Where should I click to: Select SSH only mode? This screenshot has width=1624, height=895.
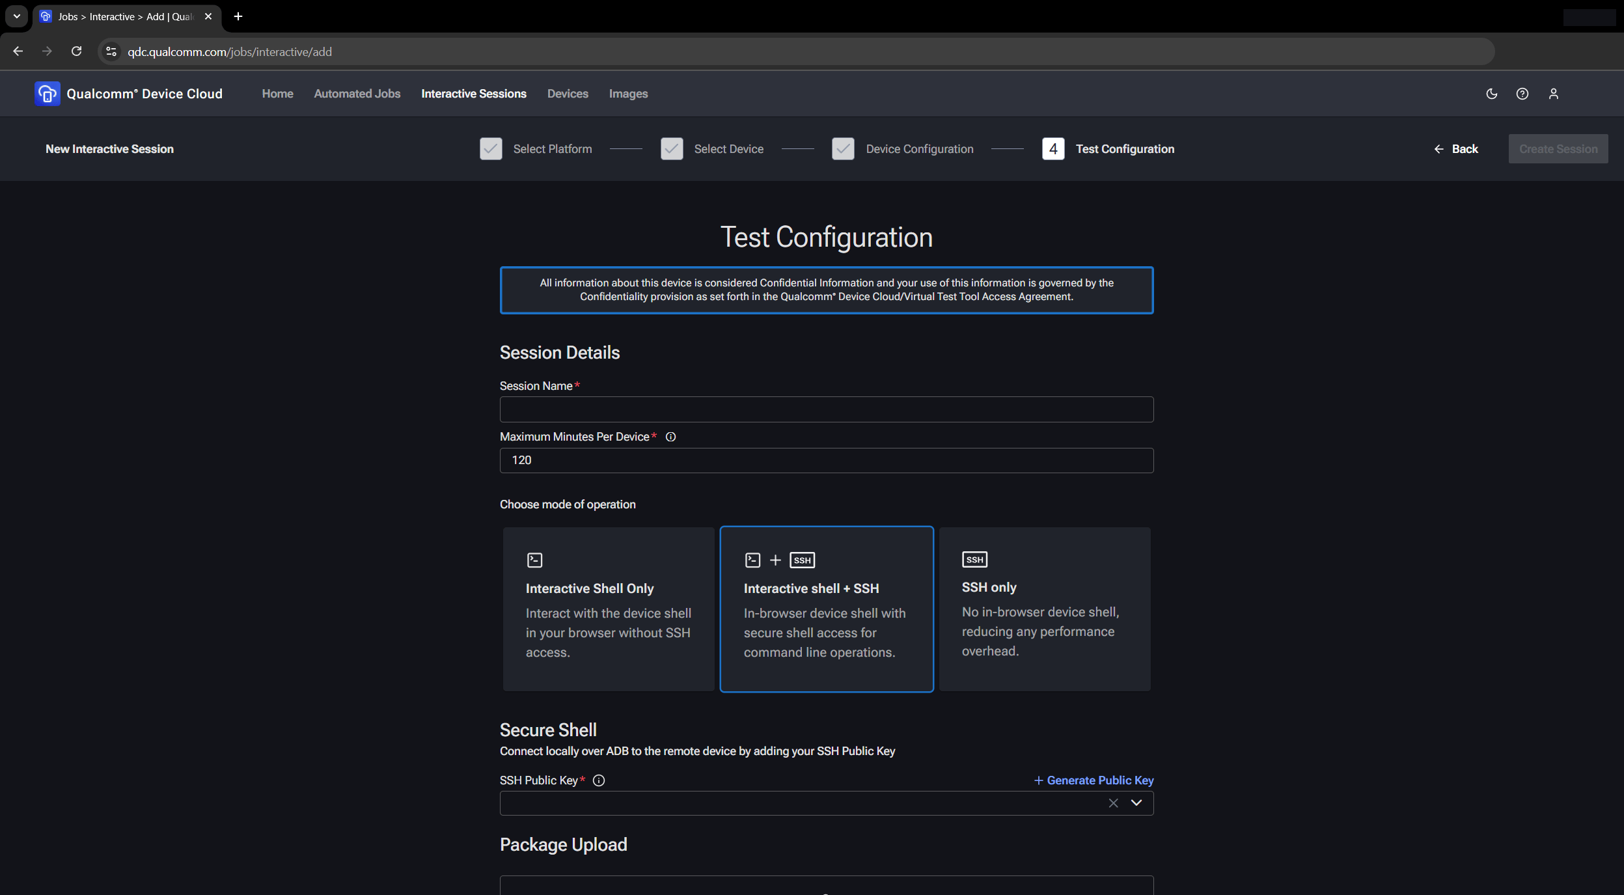click(x=1045, y=609)
